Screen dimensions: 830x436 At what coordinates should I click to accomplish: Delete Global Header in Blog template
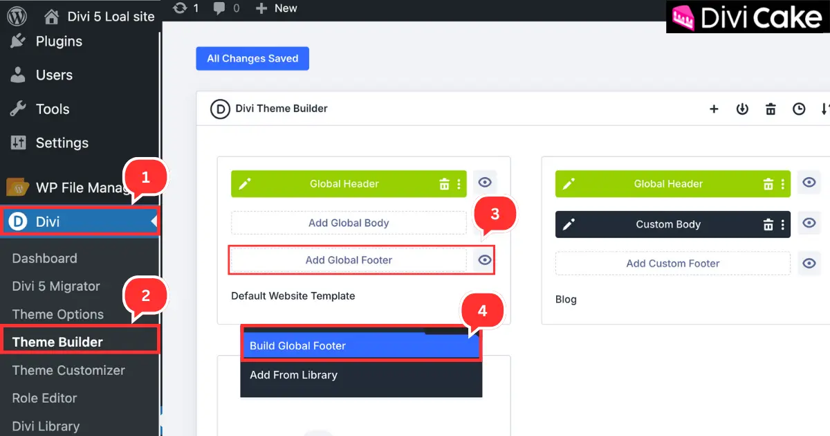[768, 184]
